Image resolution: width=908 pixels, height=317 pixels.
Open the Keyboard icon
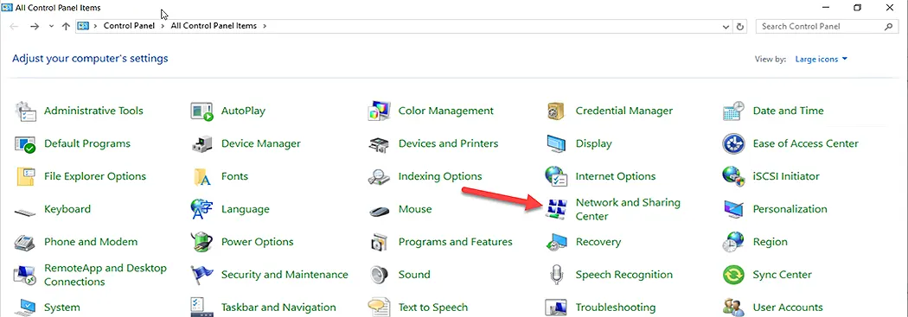25,212
